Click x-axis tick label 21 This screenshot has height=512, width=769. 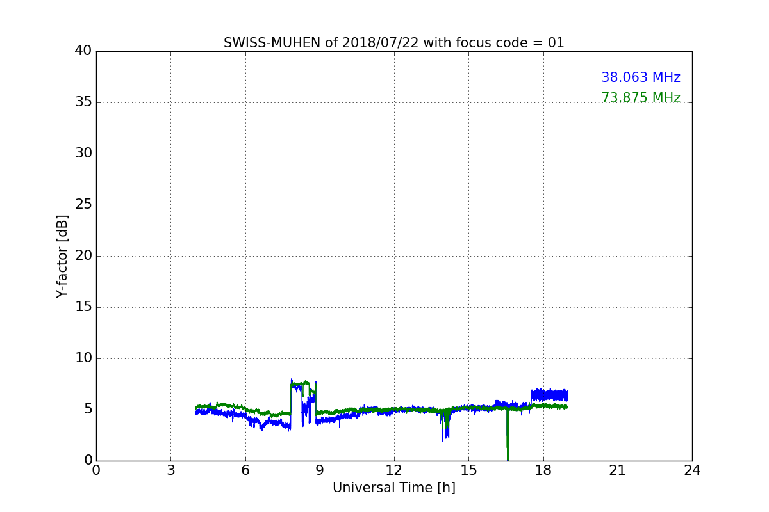pos(618,470)
